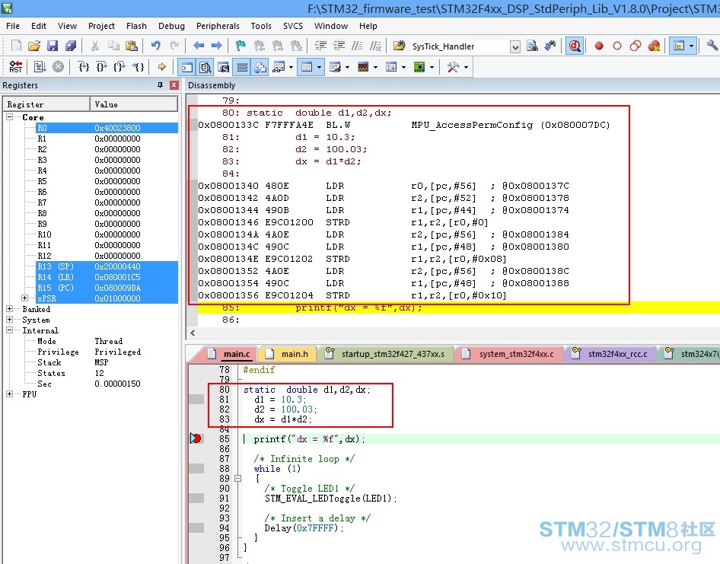
Task: Toggle the Registers Window
Action: [x=242, y=68]
